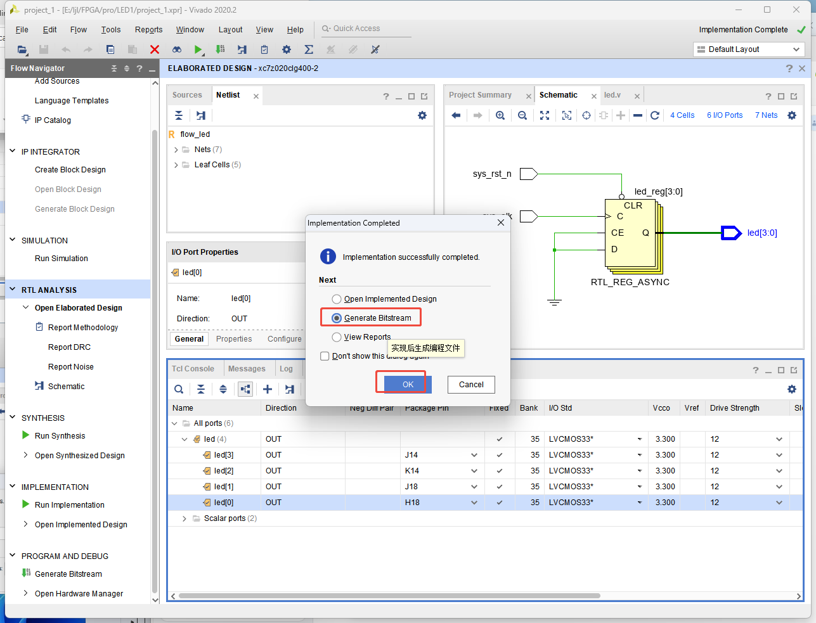The height and width of the screenshot is (623, 816).
Task: Collapse Flow Navigator sections icon
Action: click(x=114, y=68)
